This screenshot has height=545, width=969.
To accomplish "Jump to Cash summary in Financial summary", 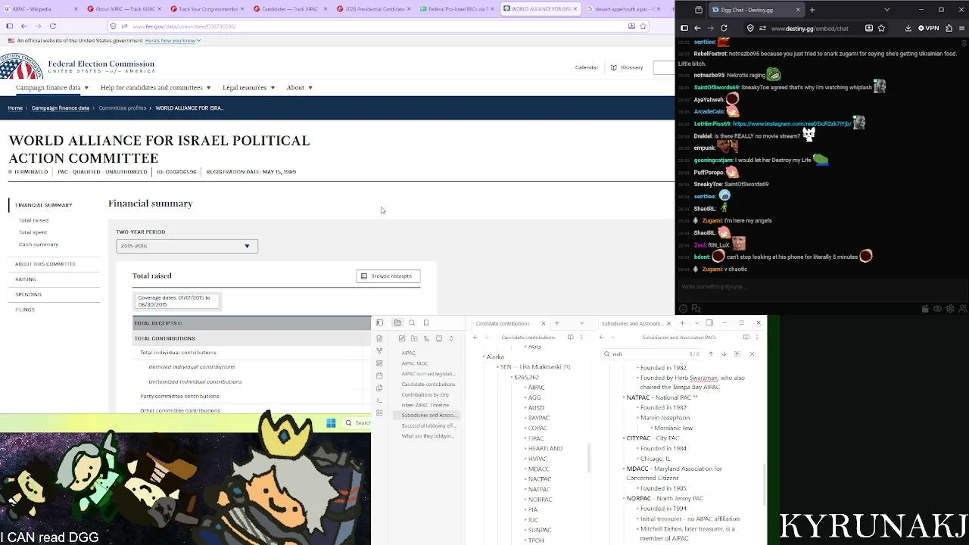I will 39,244.
